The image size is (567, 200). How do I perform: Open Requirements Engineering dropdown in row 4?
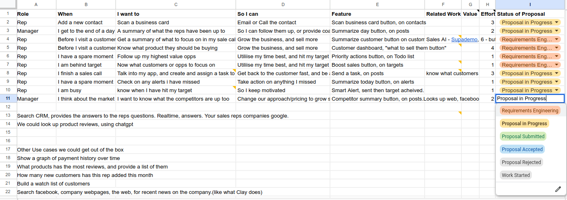tap(556, 40)
